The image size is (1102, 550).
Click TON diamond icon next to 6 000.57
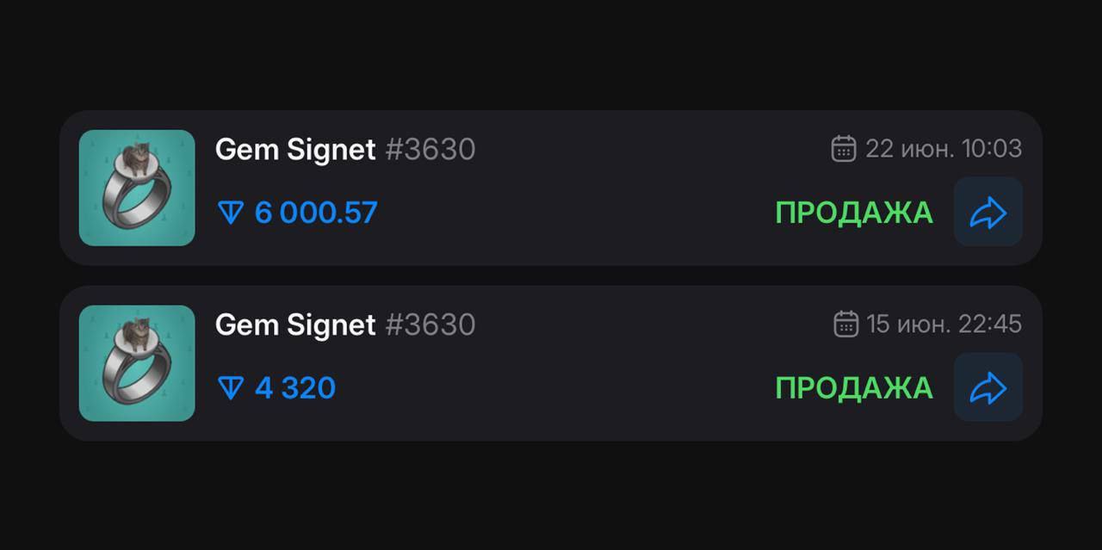[231, 213]
